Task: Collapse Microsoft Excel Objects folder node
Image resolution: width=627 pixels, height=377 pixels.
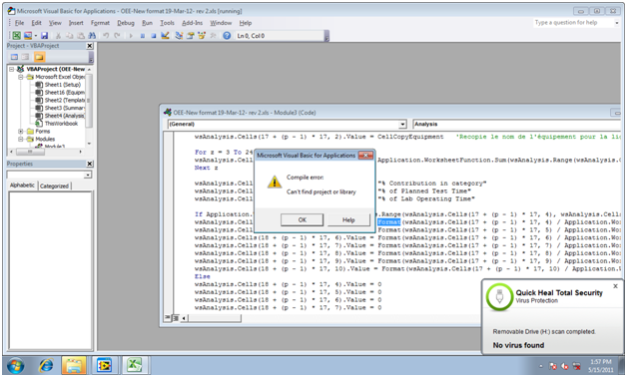Action: [x=20, y=77]
